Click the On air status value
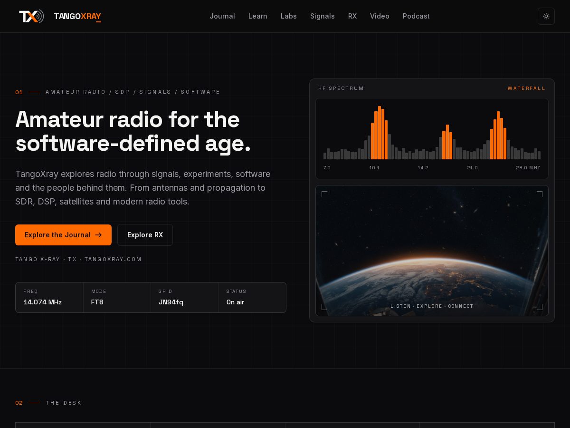Screen dimensions: 570x428 pos(235,302)
